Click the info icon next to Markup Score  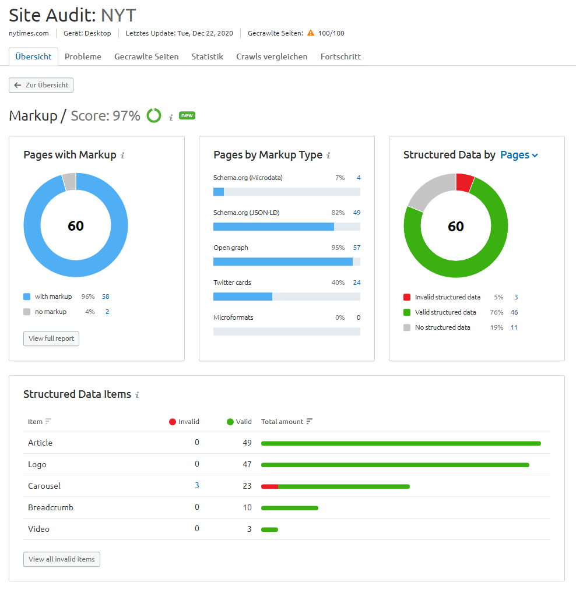pyautogui.click(x=171, y=118)
